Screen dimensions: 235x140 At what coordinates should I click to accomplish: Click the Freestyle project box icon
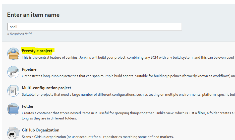[x=13, y=54]
